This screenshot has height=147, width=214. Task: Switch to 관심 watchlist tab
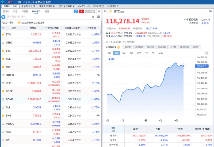tap(47, 11)
